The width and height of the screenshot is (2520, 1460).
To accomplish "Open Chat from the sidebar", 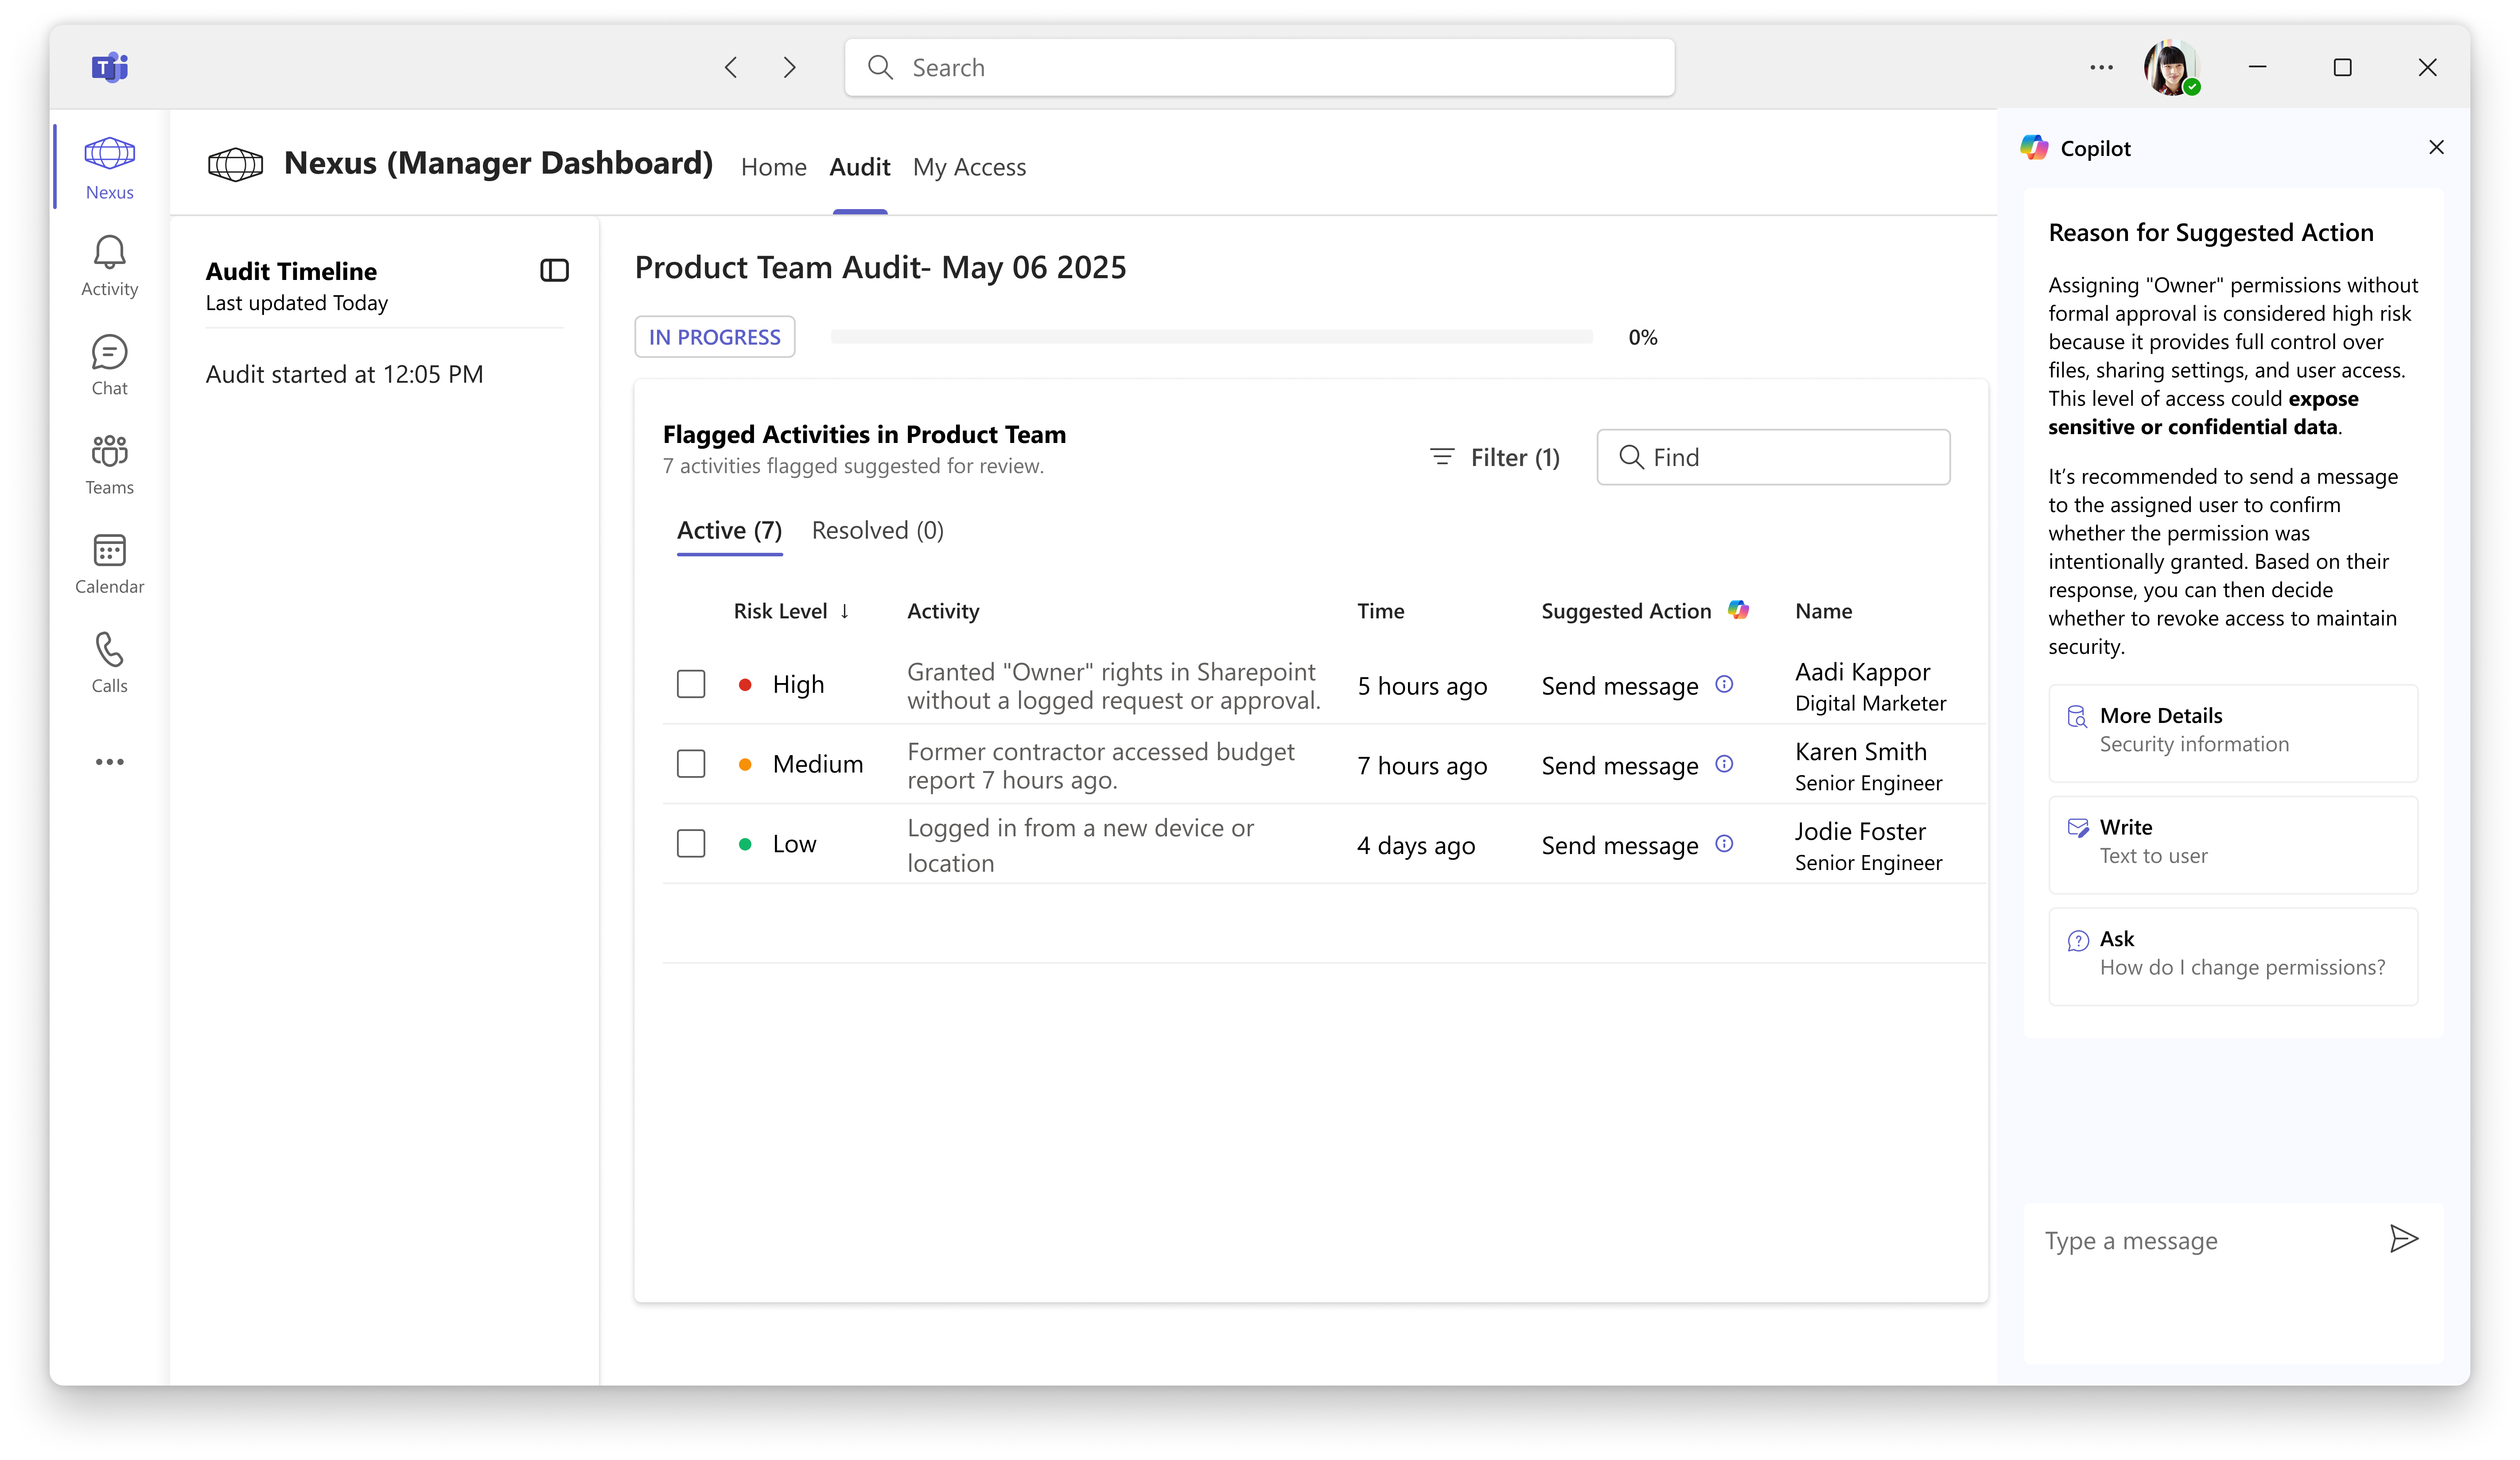I will pos(109,365).
